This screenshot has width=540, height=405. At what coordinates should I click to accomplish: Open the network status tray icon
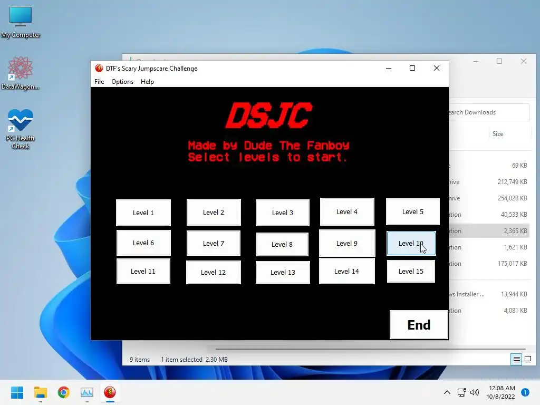click(x=461, y=392)
